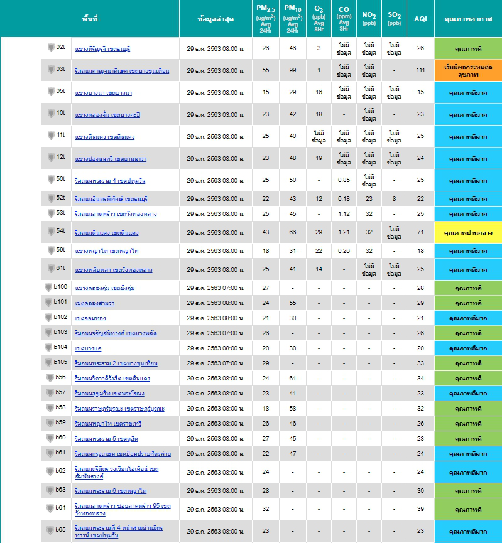Open the station link in row b58
502x543 pixels.
pyautogui.click(x=119, y=409)
